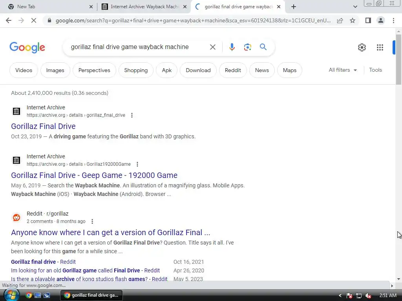Select the Download filter chip

tap(198, 70)
